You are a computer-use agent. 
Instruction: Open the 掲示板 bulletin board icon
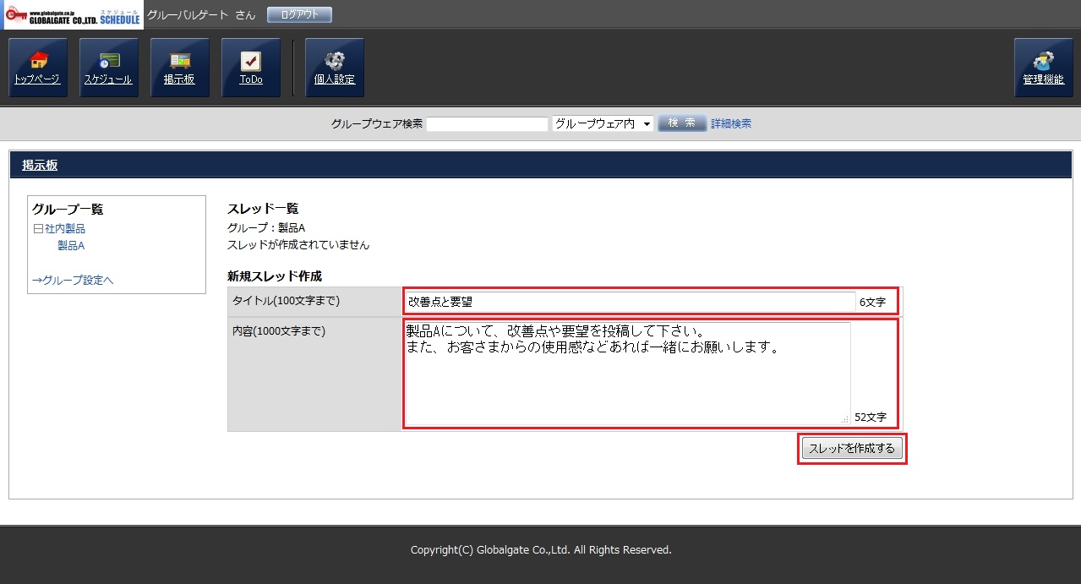[179, 68]
